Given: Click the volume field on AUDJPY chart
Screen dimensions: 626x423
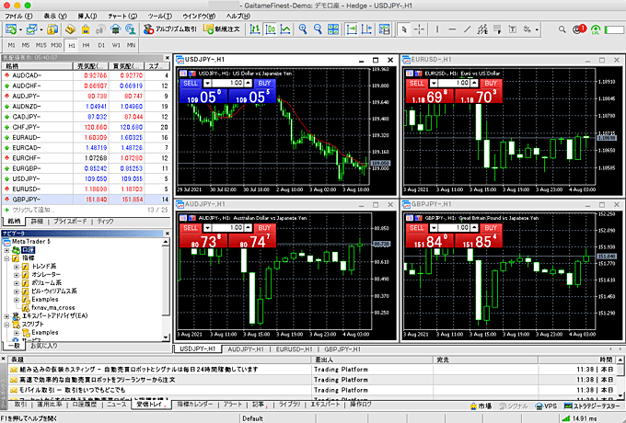Looking at the screenshot, I should tap(228, 228).
